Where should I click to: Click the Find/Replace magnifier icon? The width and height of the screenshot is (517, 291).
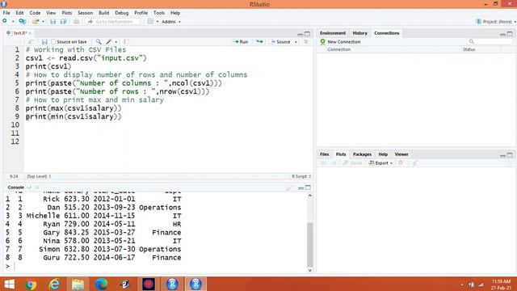tap(99, 42)
